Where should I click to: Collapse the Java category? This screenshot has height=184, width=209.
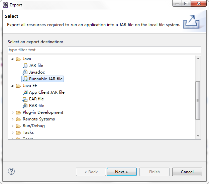tap(12, 59)
